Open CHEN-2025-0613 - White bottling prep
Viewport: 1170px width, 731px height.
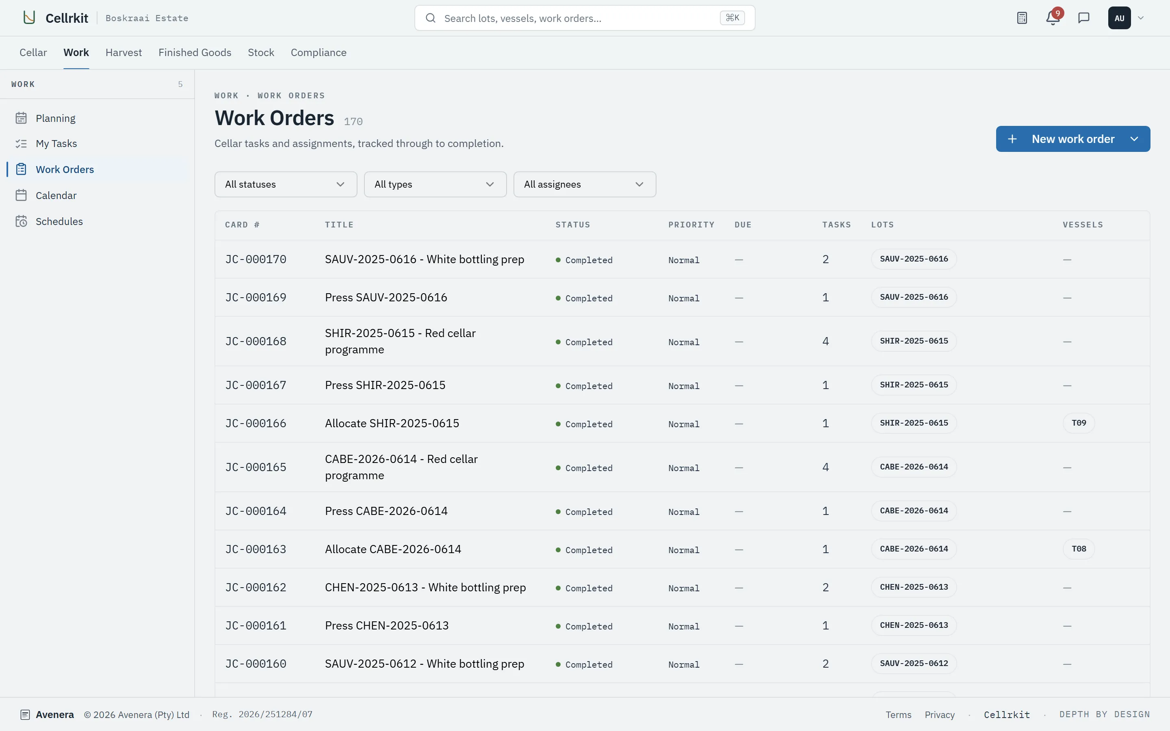(x=425, y=587)
